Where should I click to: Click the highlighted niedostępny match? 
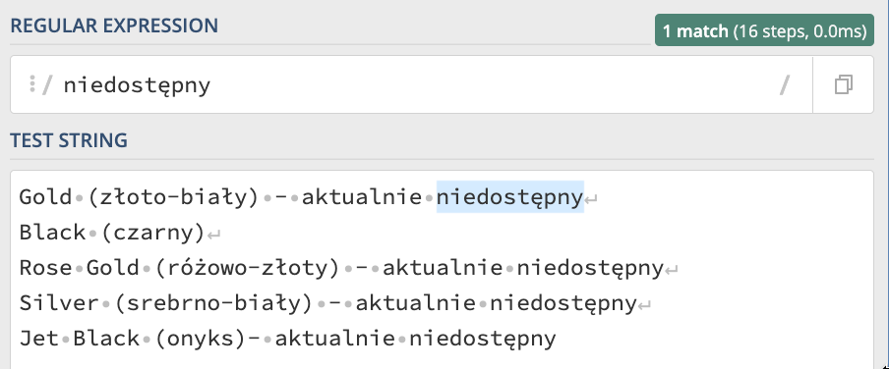tap(509, 197)
